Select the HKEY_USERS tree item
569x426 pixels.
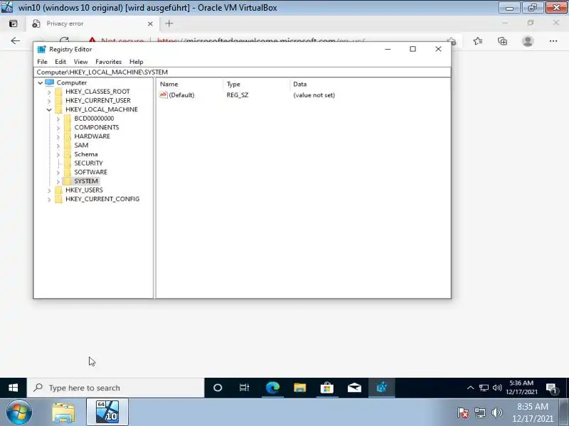84,190
